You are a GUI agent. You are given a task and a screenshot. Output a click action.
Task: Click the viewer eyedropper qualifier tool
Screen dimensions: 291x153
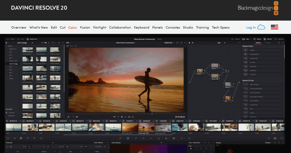click(x=68, y=117)
